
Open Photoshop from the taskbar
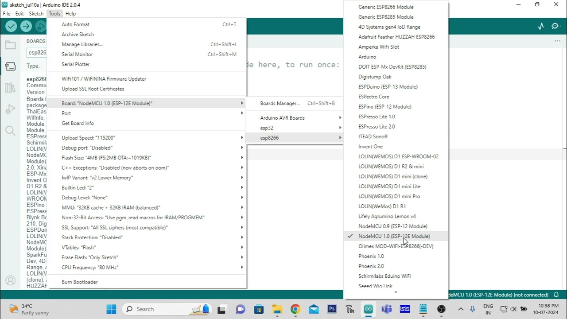coord(332,309)
